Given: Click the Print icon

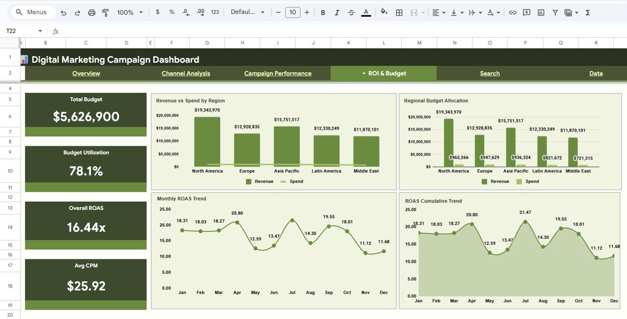Looking at the screenshot, I should click(x=92, y=12).
